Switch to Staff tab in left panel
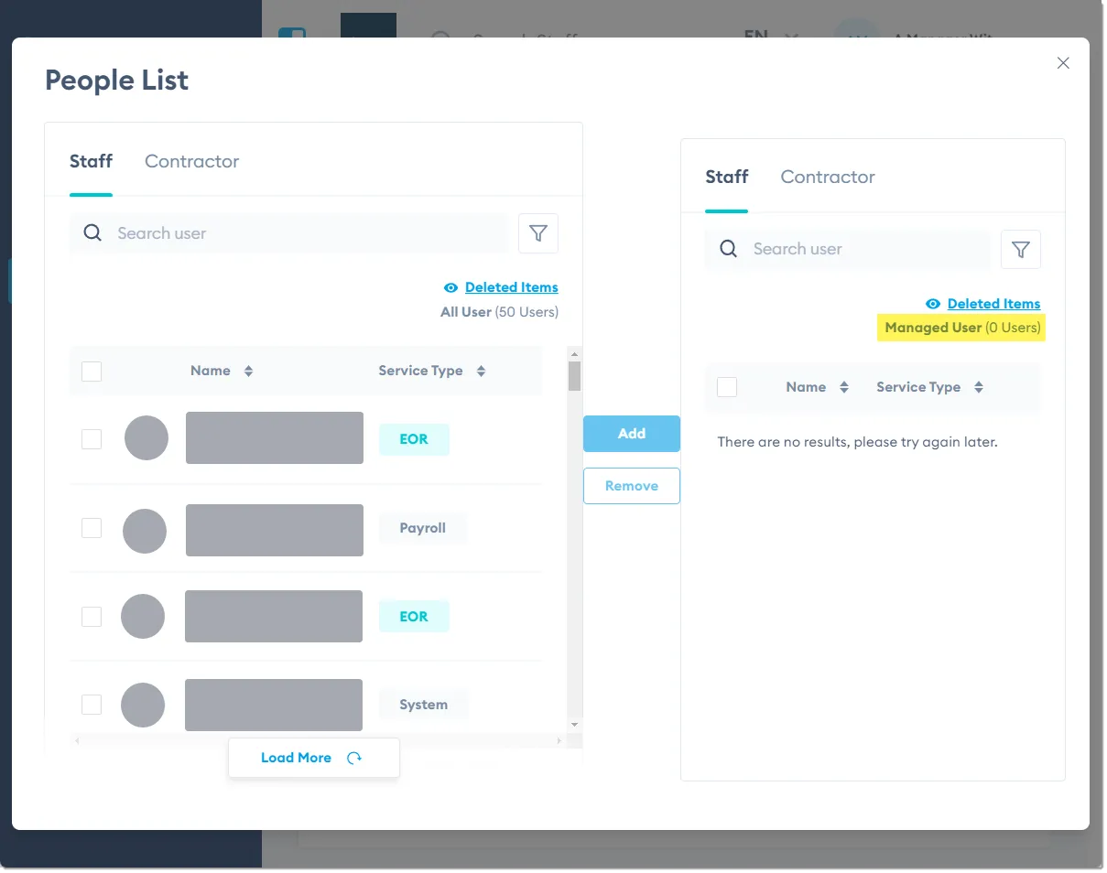The width and height of the screenshot is (1107, 873). [91, 162]
